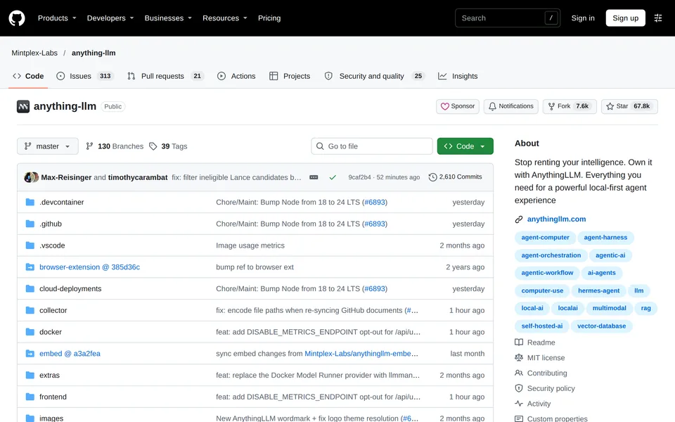Expand commit message ellipsis button

[314, 177]
